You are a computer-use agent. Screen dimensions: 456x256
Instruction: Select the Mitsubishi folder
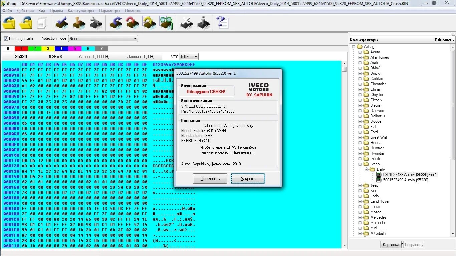(378, 233)
